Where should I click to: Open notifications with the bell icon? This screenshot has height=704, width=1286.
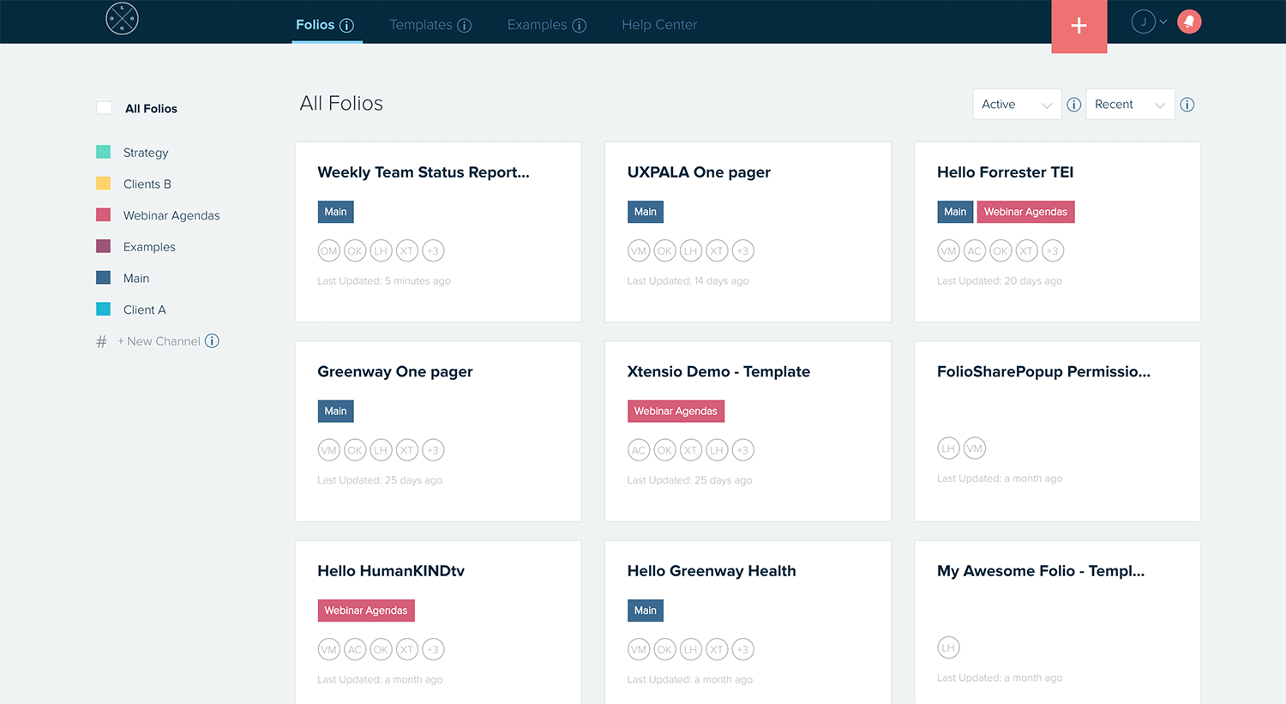(x=1189, y=21)
